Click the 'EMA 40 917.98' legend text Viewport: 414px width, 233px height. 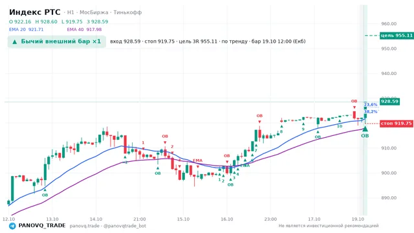pos(84,30)
